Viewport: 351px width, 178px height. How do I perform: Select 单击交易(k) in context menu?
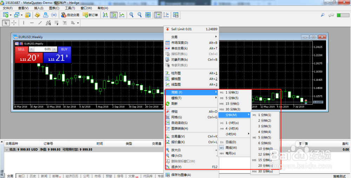tap(191, 48)
